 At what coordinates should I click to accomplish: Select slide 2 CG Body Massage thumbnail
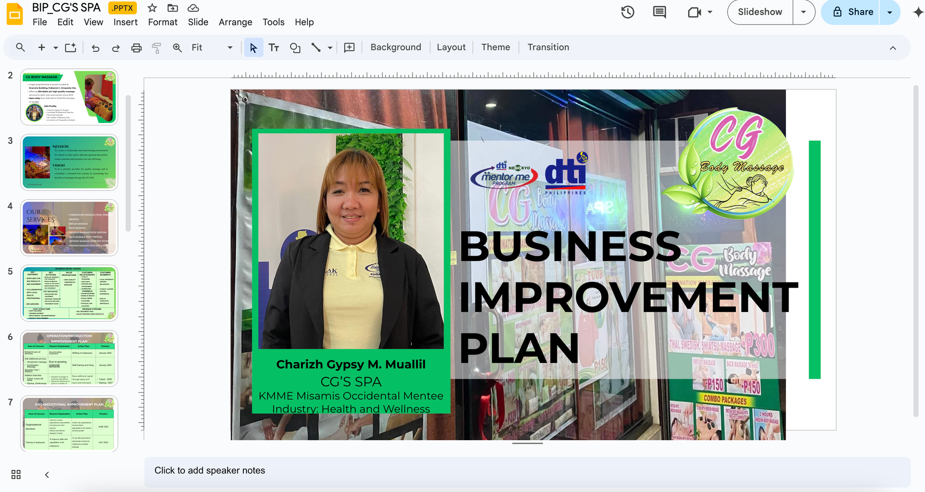pyautogui.click(x=69, y=97)
